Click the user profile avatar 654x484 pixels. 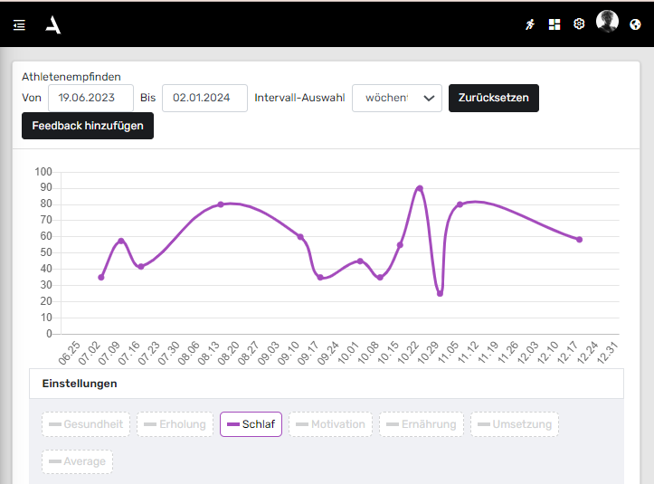click(x=608, y=23)
